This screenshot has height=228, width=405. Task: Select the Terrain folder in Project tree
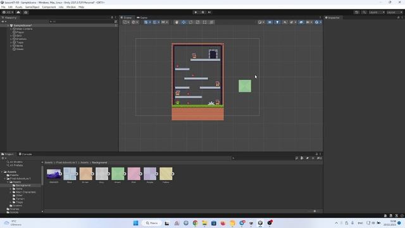[x=20, y=199]
